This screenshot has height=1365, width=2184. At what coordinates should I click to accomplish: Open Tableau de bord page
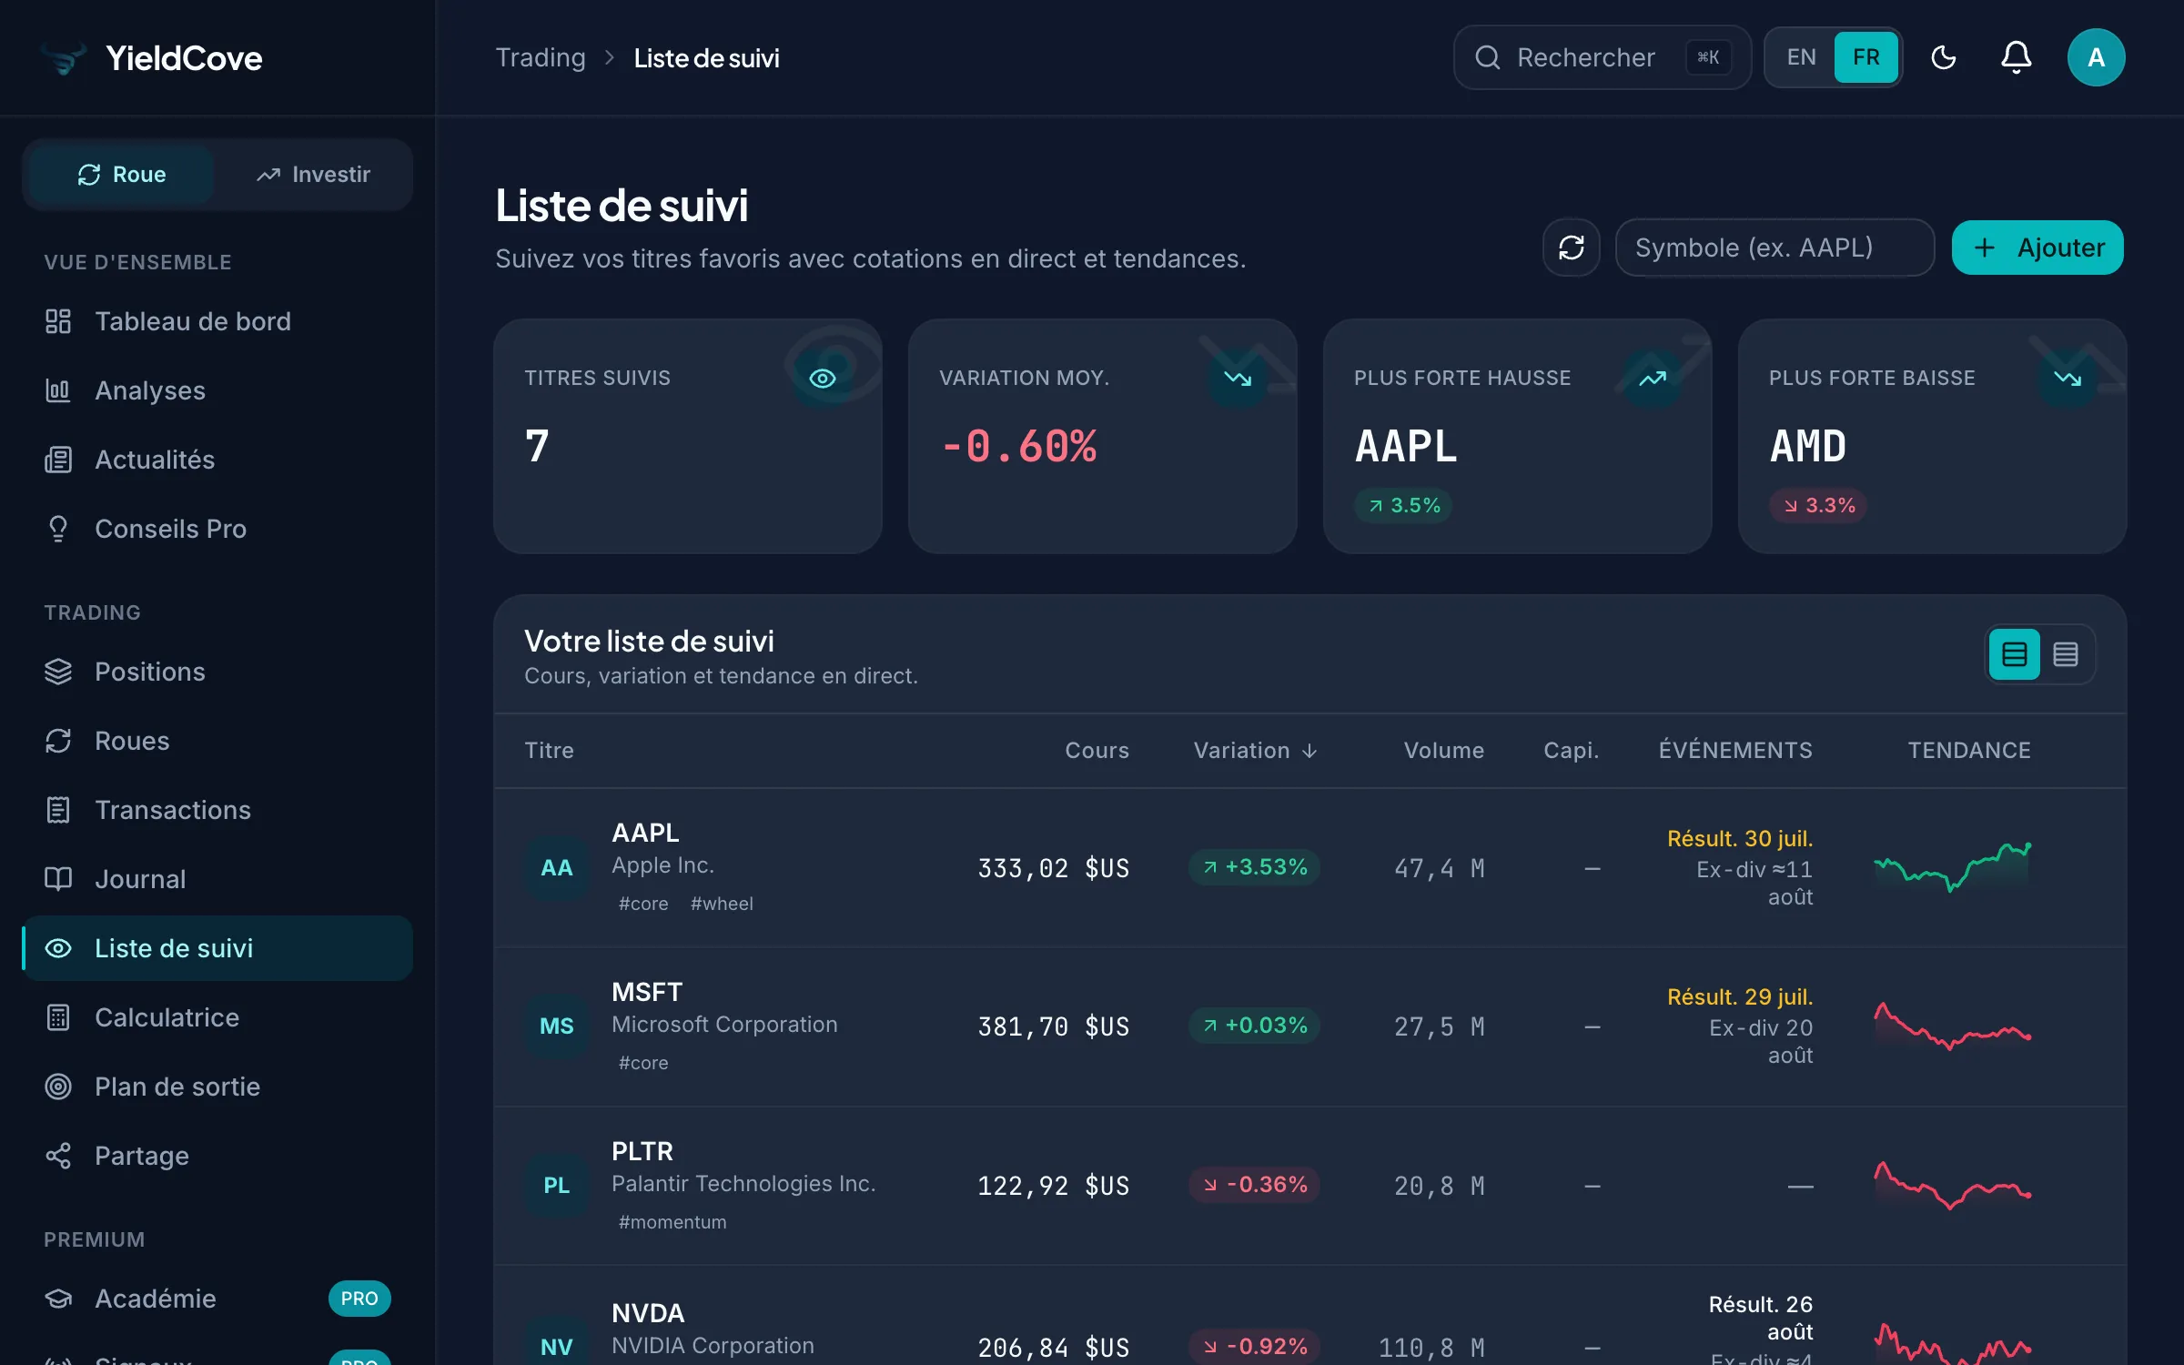pyautogui.click(x=217, y=321)
